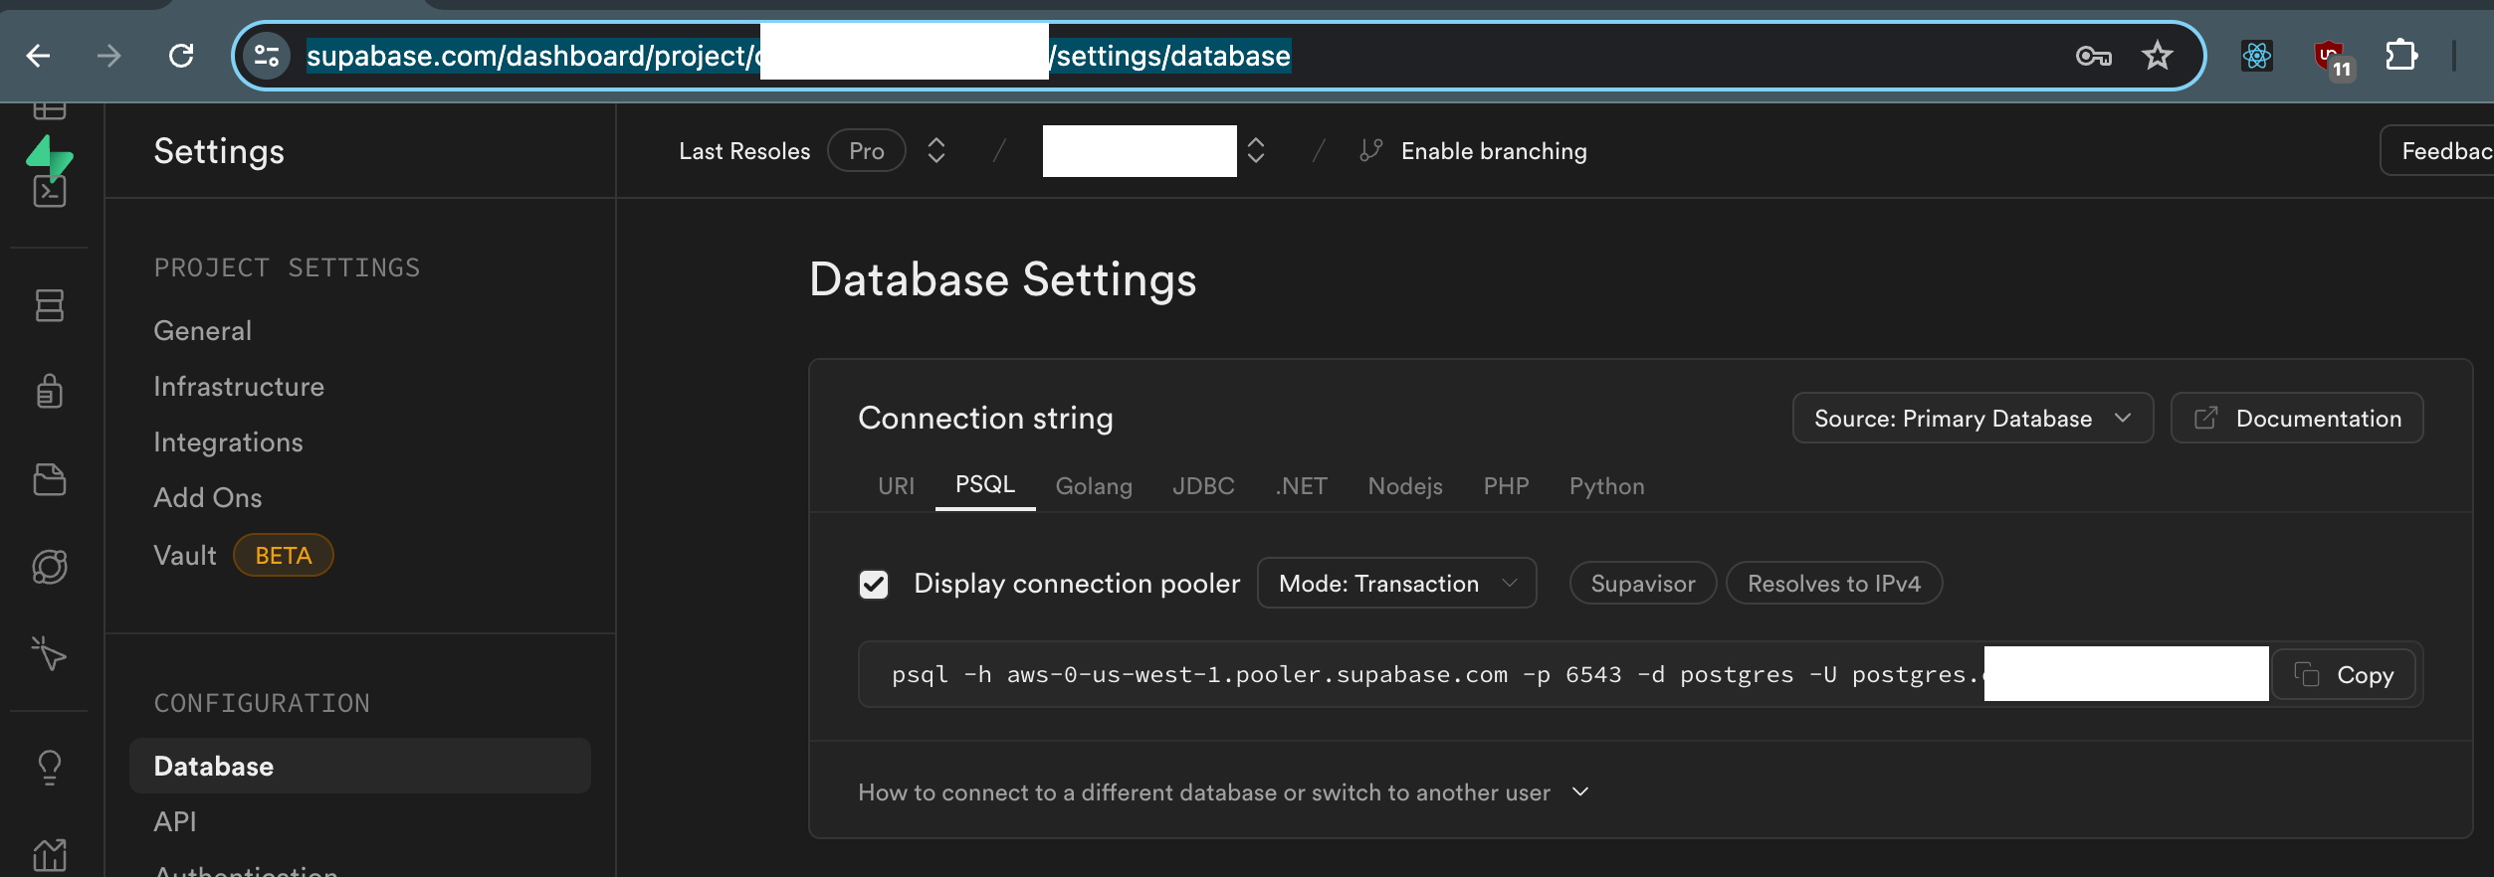2494x877 pixels.
Task: Select Database under Configuration
Action: click(360, 766)
